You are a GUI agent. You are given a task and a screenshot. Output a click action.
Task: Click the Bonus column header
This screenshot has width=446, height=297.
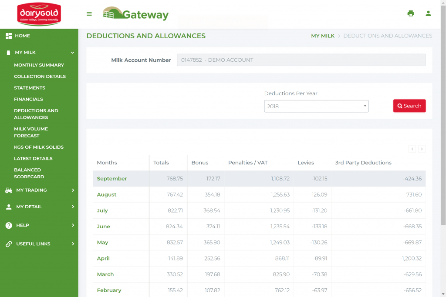coord(200,163)
